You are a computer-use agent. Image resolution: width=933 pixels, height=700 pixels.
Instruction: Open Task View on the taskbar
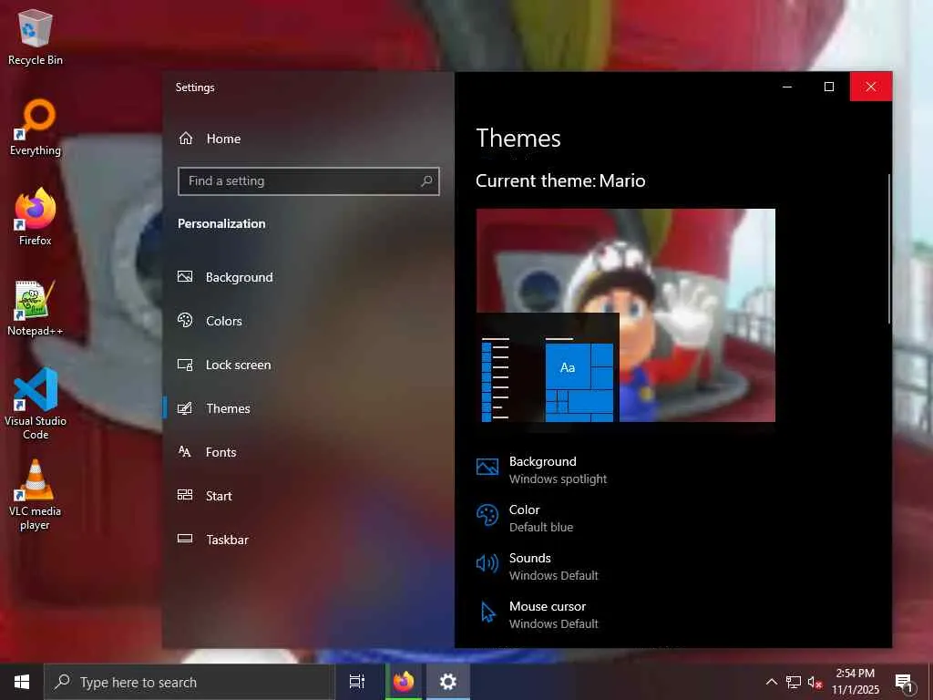tap(356, 682)
